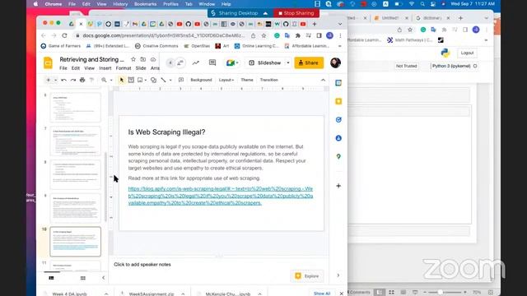Select the line tool
527x296 pixels.
[x=163, y=80]
